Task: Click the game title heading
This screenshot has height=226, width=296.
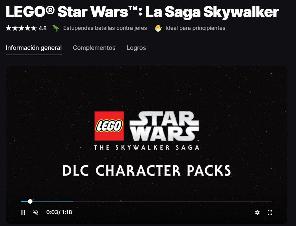Action: tap(142, 12)
